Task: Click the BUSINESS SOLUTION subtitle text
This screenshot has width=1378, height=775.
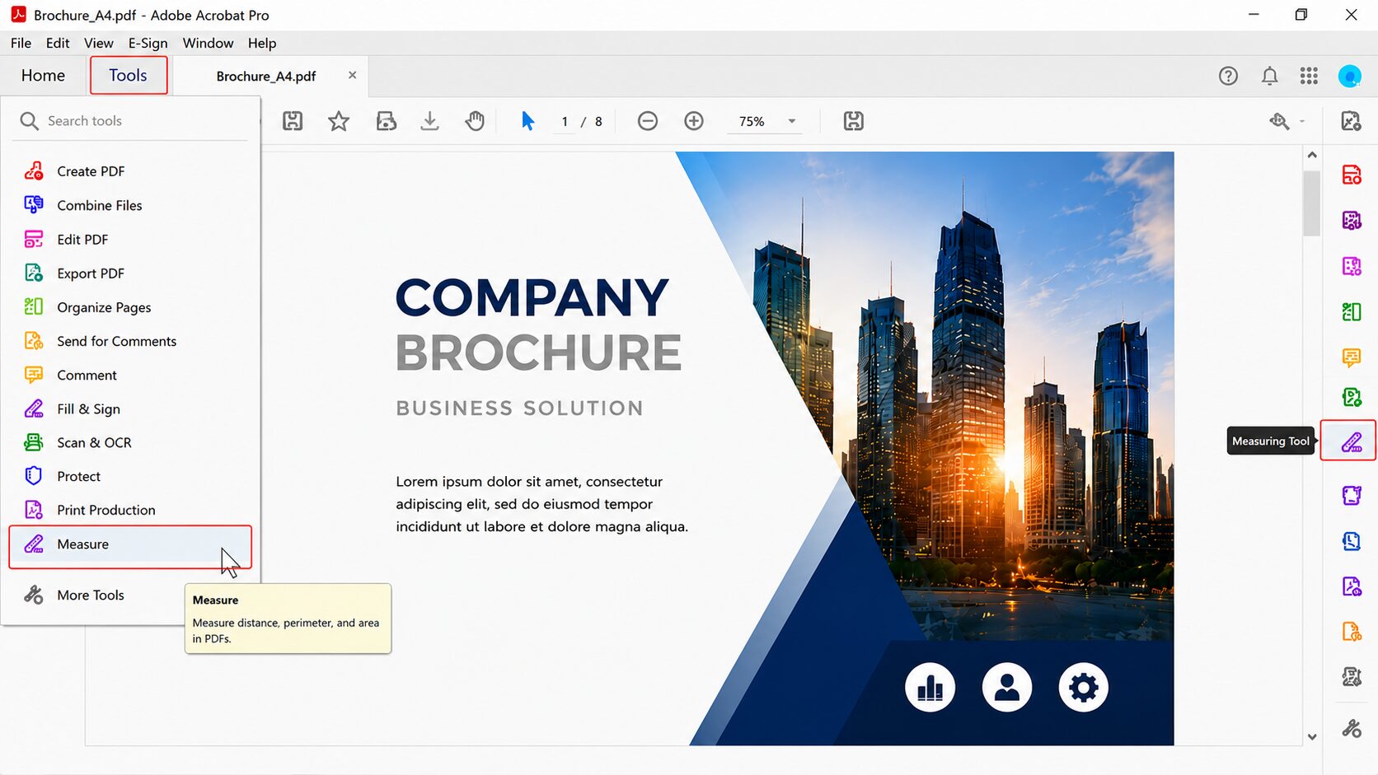Action: (519, 409)
